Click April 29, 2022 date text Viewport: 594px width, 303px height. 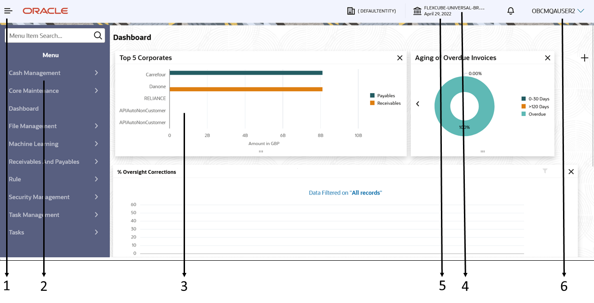click(x=438, y=14)
